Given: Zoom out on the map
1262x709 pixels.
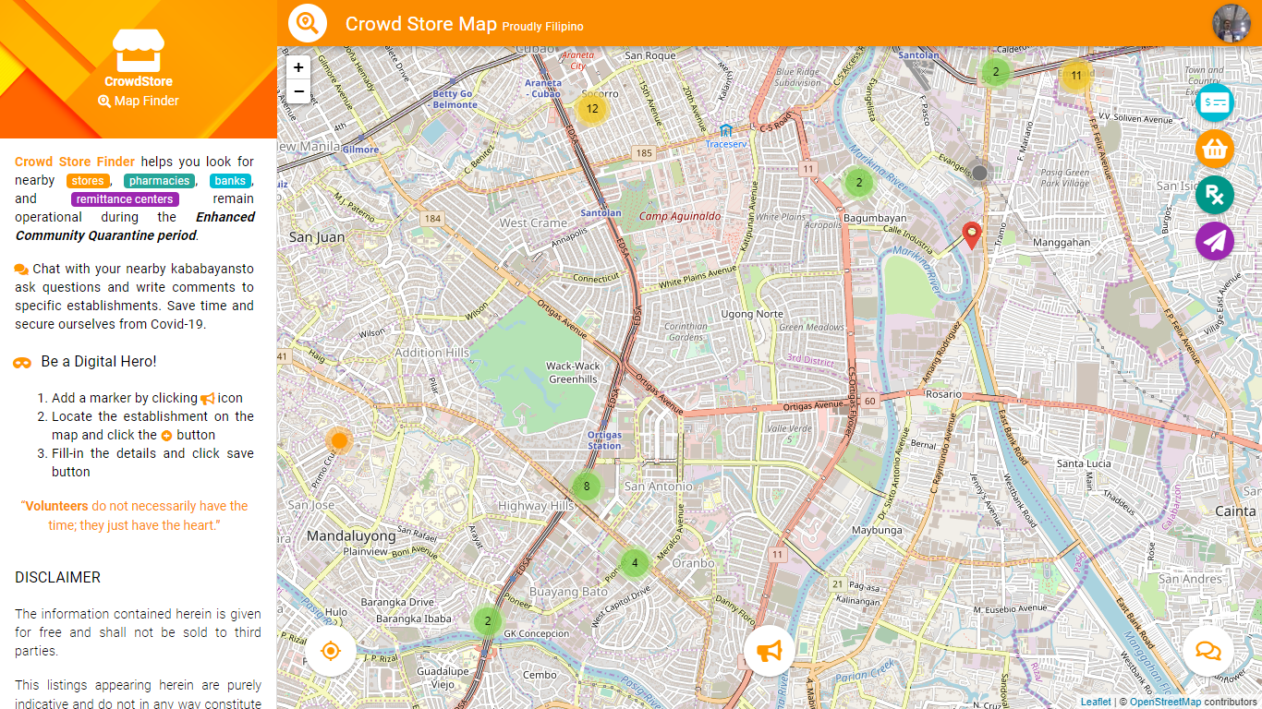Looking at the screenshot, I should click(x=298, y=91).
